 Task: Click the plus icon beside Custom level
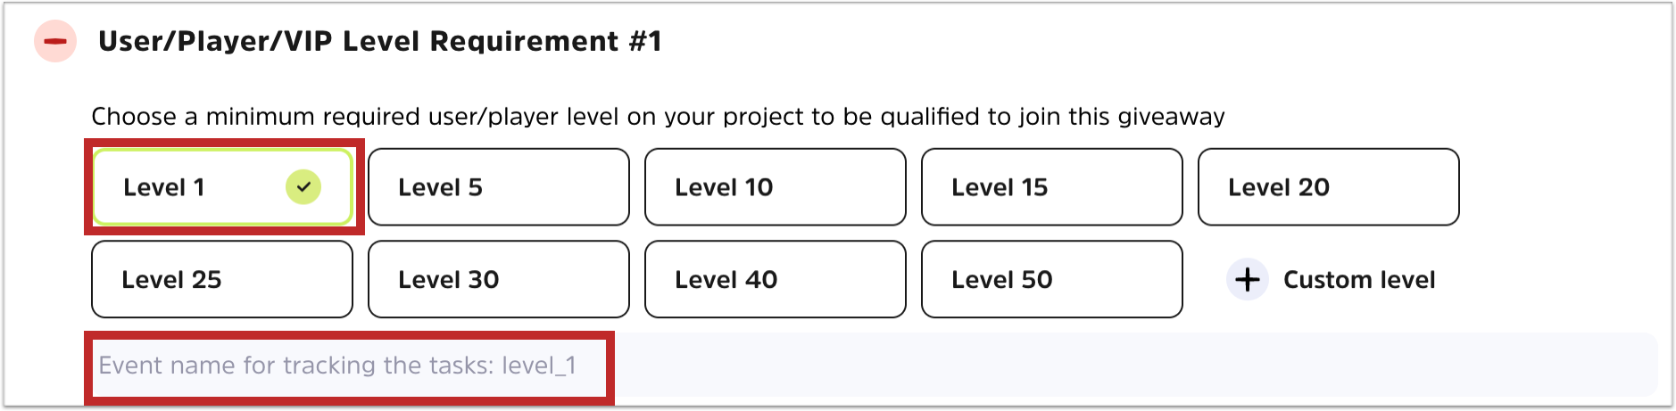point(1247,280)
